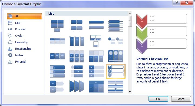Image resolution: width=195 pixels, height=106 pixels.
Task: Select Square Accent List with tall columns
Action: (77, 41)
